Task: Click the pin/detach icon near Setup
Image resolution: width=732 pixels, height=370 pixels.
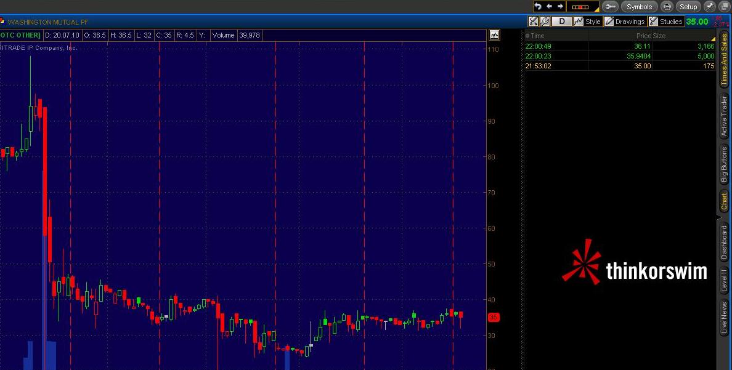Action: click(710, 7)
